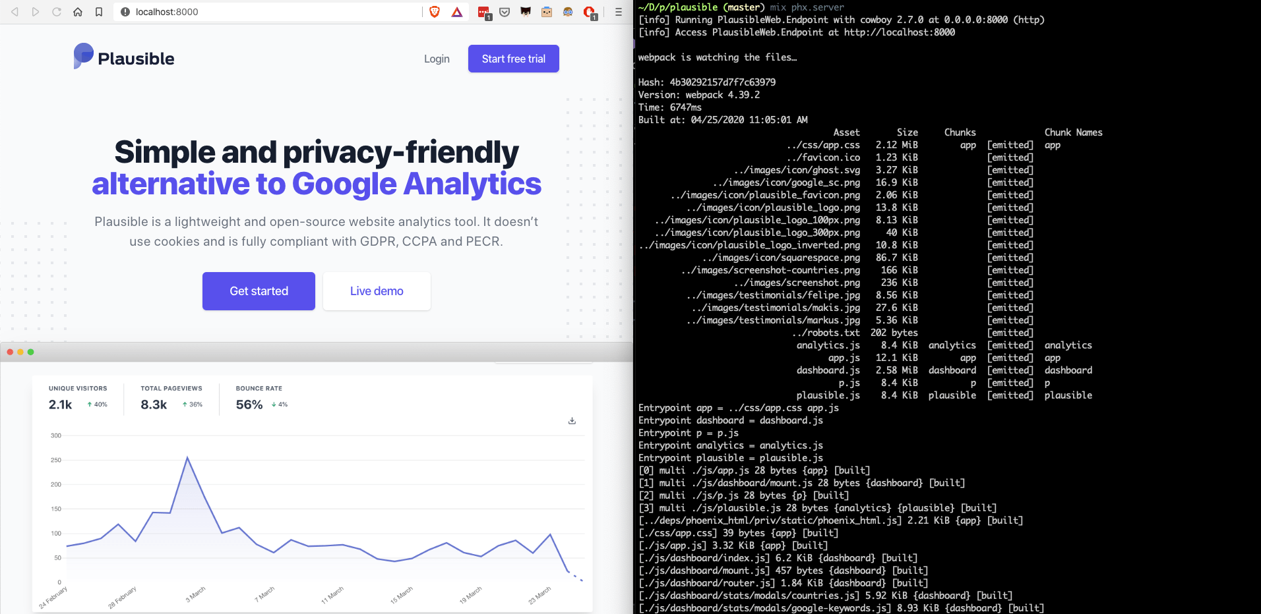Save page with Pocket extension icon
The width and height of the screenshot is (1261, 614).
tap(505, 12)
